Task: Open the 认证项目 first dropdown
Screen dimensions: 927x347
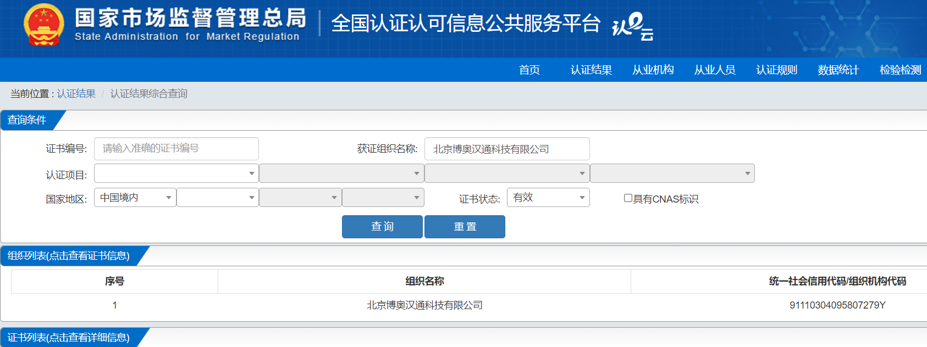Action: (x=176, y=173)
